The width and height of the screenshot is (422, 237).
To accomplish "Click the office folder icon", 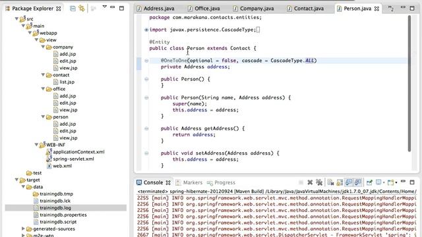I will 49,89.
